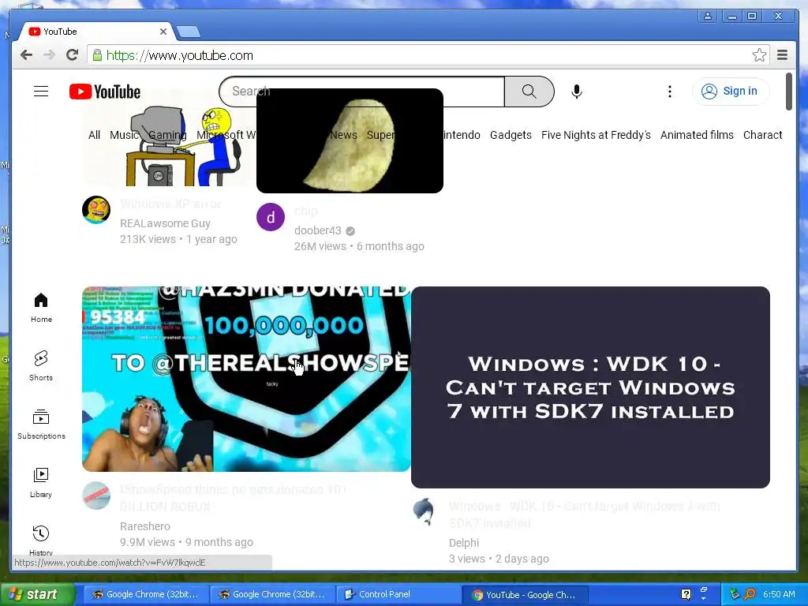Click the search magnifier button

(x=529, y=92)
